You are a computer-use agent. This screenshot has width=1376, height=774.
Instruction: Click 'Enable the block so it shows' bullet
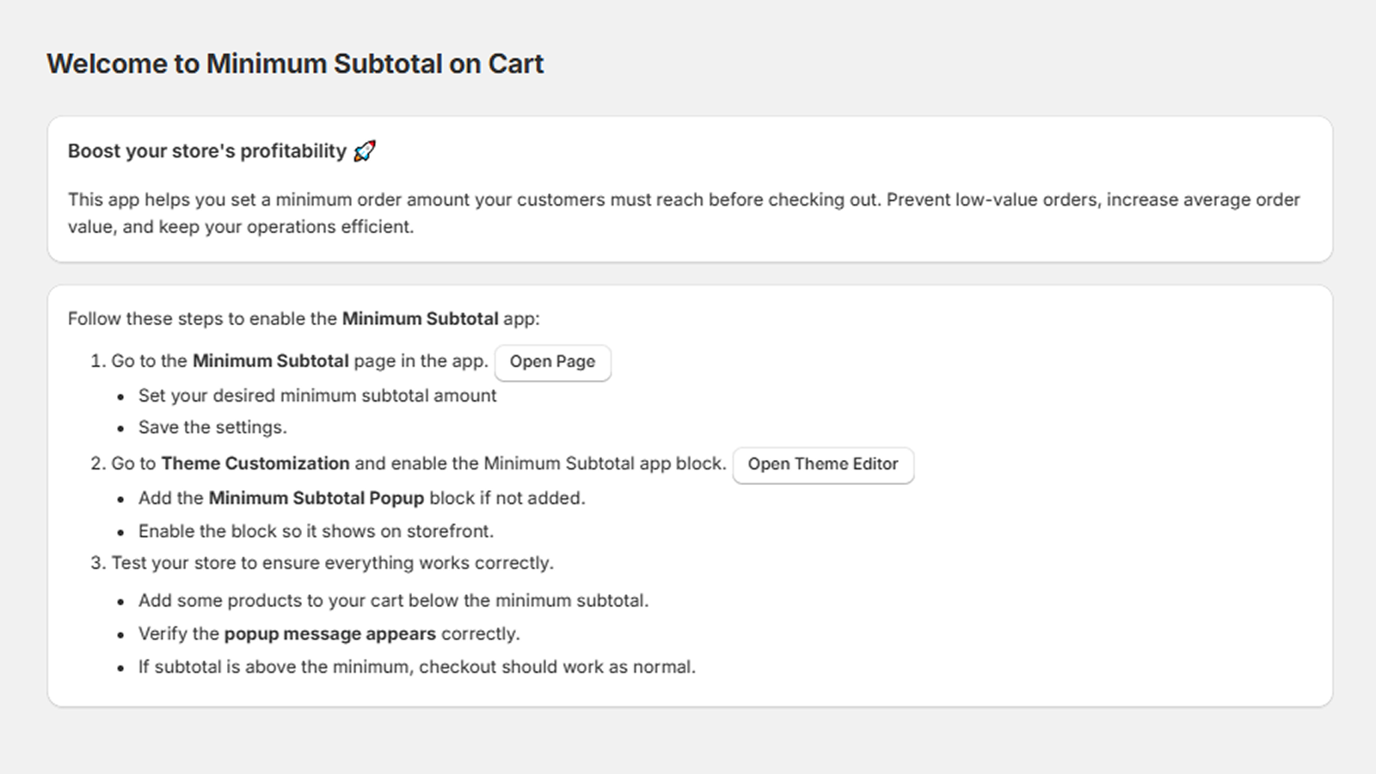pos(316,531)
